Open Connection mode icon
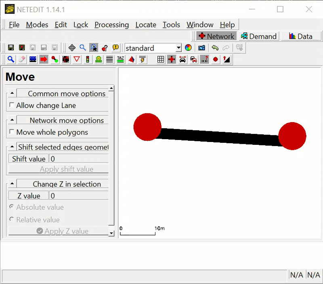Image resolution: width=323 pixels, height=284 pixels. pos(66,59)
